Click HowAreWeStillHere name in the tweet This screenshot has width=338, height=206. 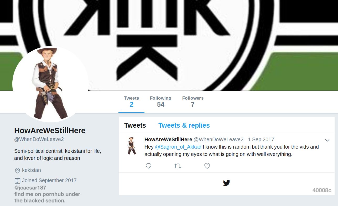[x=168, y=139]
